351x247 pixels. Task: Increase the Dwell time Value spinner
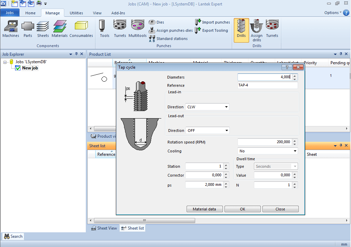click(295, 174)
